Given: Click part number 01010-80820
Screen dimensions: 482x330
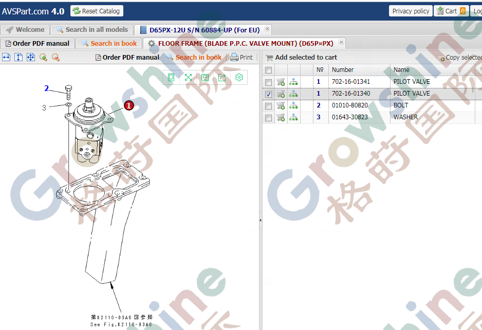Looking at the screenshot, I should pos(350,105).
